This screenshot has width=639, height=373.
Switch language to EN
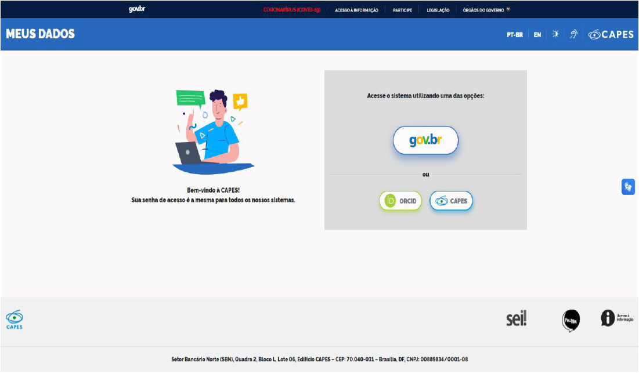(x=537, y=35)
